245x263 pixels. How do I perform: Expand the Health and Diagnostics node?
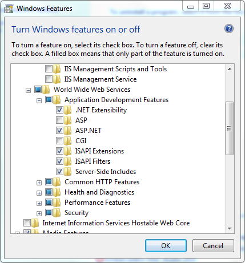click(39, 193)
